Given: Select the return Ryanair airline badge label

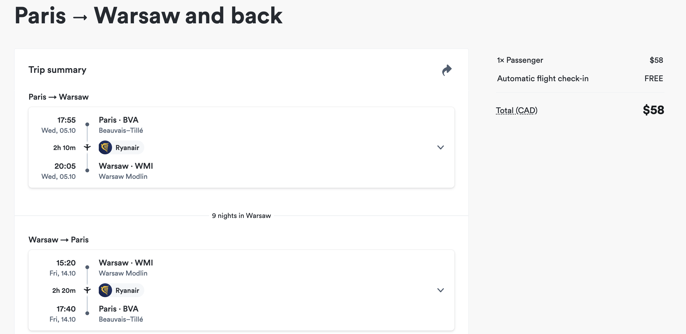Looking at the screenshot, I should pos(127,291).
